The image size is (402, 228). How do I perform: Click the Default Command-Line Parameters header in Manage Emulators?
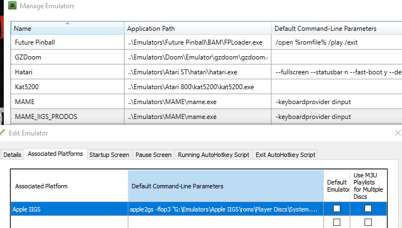336,28
